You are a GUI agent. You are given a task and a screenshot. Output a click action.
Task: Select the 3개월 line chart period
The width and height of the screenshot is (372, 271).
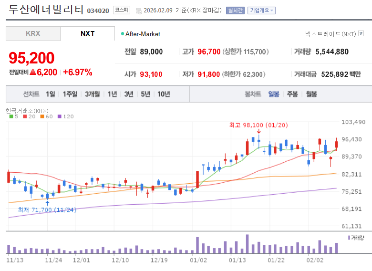[x=93, y=94]
